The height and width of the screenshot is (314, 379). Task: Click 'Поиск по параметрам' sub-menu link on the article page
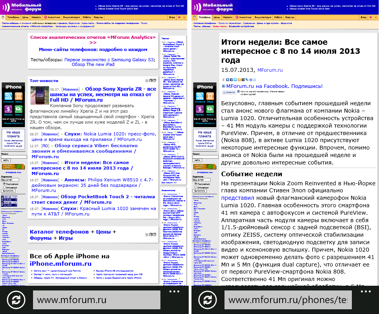click(x=229, y=23)
